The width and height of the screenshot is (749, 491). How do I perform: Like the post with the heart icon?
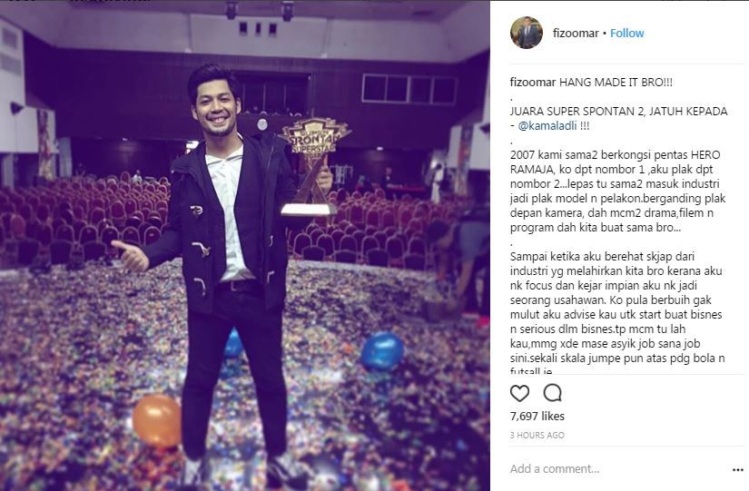[x=519, y=393]
